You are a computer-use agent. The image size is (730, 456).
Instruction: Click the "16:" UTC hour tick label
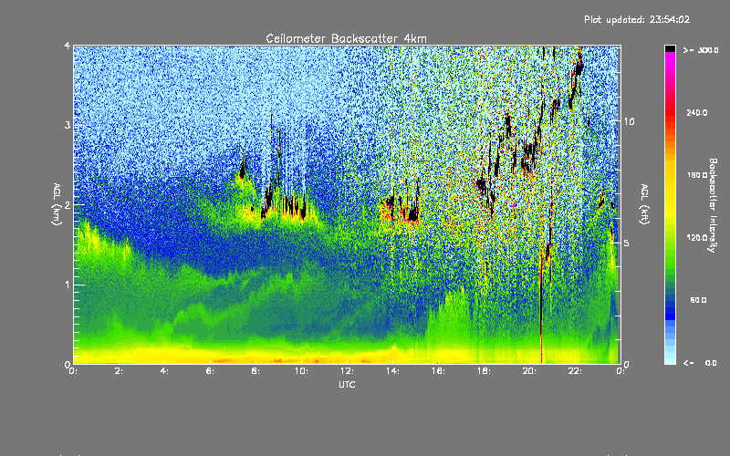438,371
